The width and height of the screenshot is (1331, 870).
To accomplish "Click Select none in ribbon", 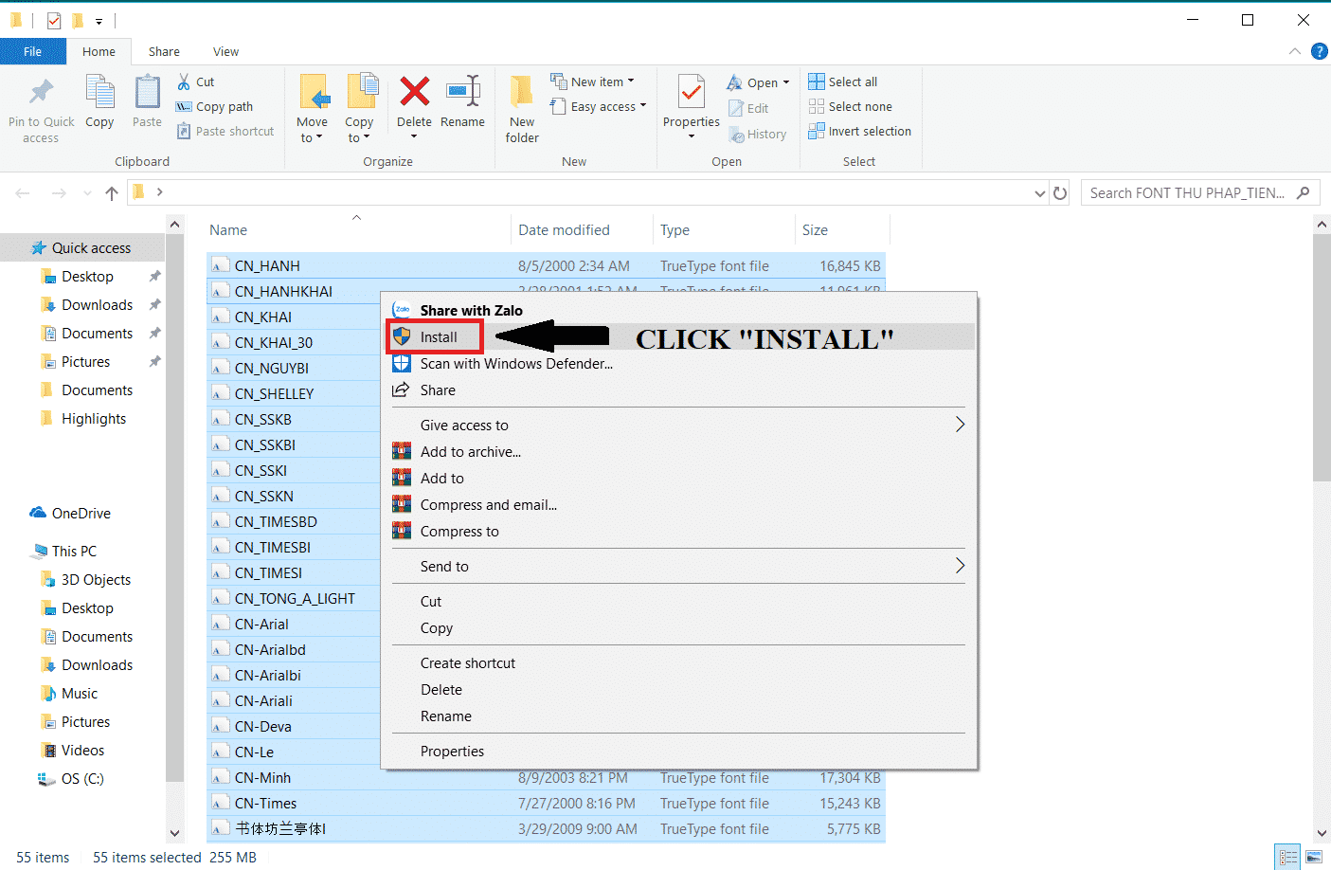I will click(851, 106).
